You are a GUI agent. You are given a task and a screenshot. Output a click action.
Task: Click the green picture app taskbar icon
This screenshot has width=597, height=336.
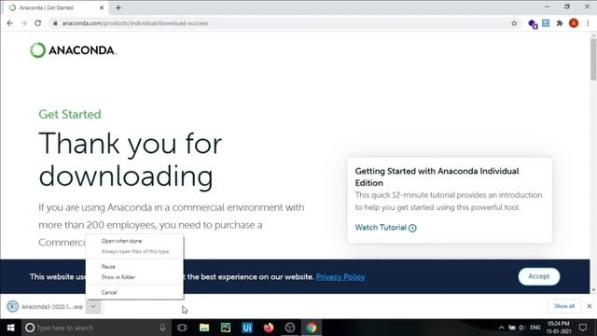pos(226,328)
